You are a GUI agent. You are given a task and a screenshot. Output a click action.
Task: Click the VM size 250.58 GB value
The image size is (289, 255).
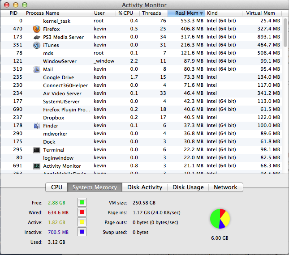(144, 203)
